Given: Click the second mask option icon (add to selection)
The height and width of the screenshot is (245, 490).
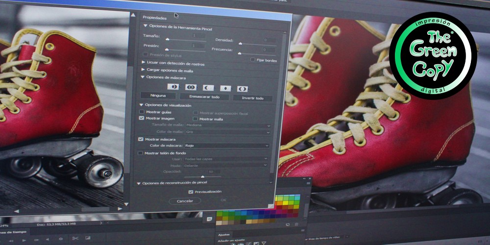Looking at the screenshot, I should pyautogui.click(x=191, y=87).
